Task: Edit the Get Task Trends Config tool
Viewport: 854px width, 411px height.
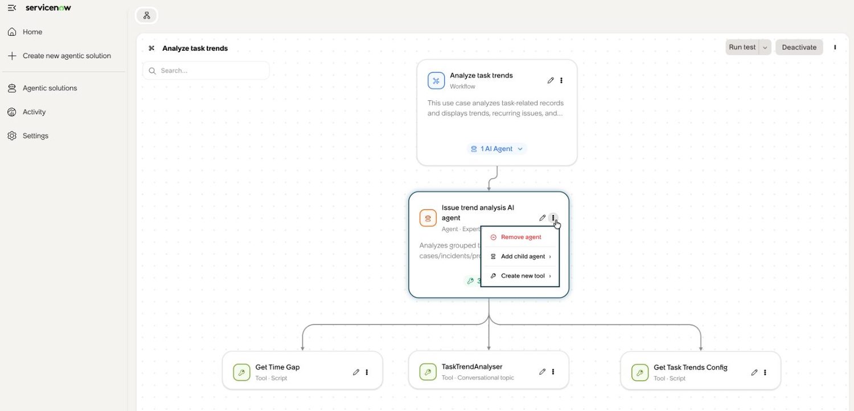Action: tap(754, 372)
